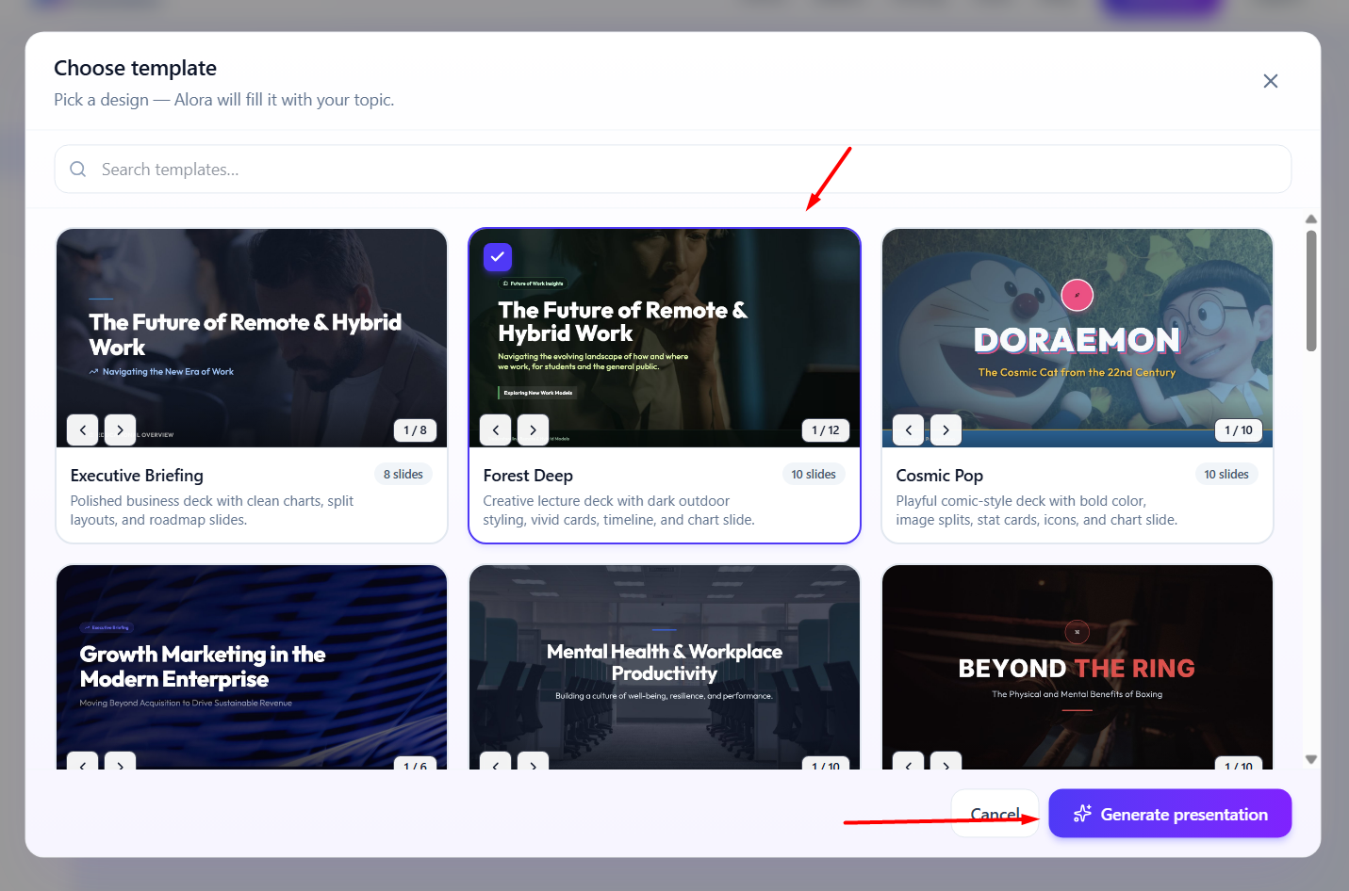Show next slide of Executive Briefing template
The height and width of the screenshot is (891, 1349).
(120, 430)
